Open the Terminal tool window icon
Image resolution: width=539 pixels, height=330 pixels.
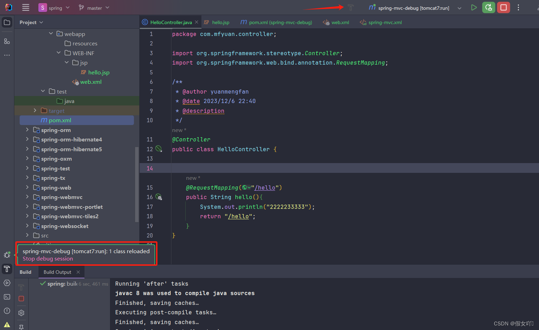[x=7, y=297]
